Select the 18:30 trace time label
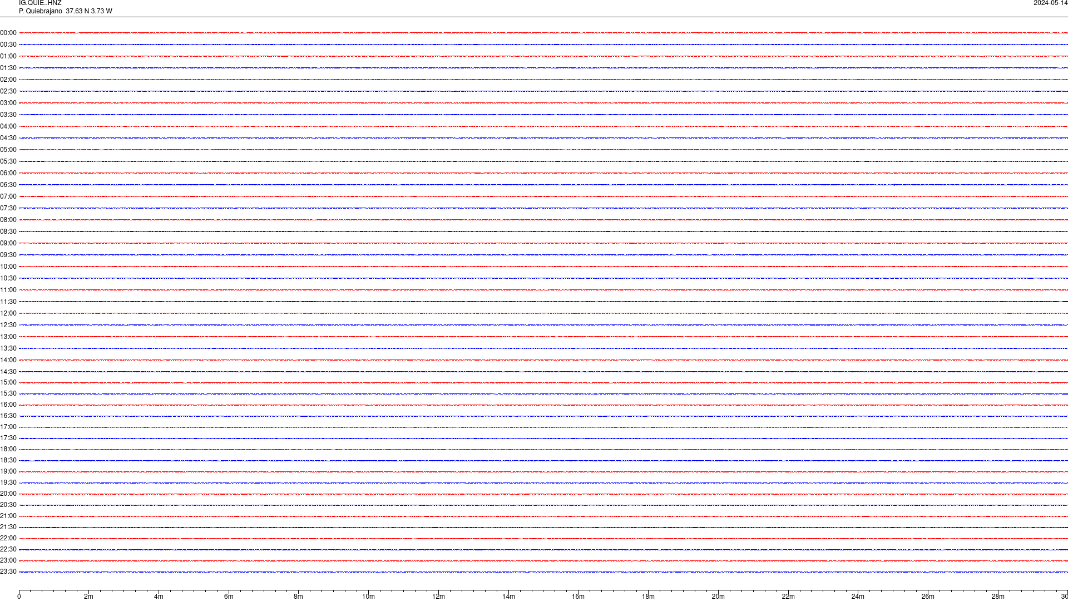1068x601 pixels. click(x=8, y=460)
